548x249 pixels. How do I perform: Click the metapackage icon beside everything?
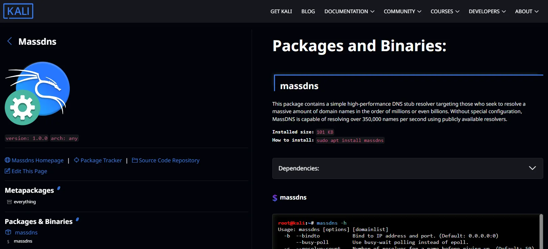(x=9, y=202)
